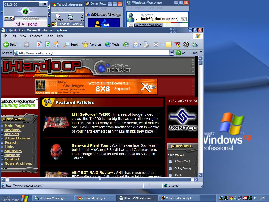Open the Actions menu in Windows Messenger
The height and width of the screenshot is (202, 269).
pos(140,8)
